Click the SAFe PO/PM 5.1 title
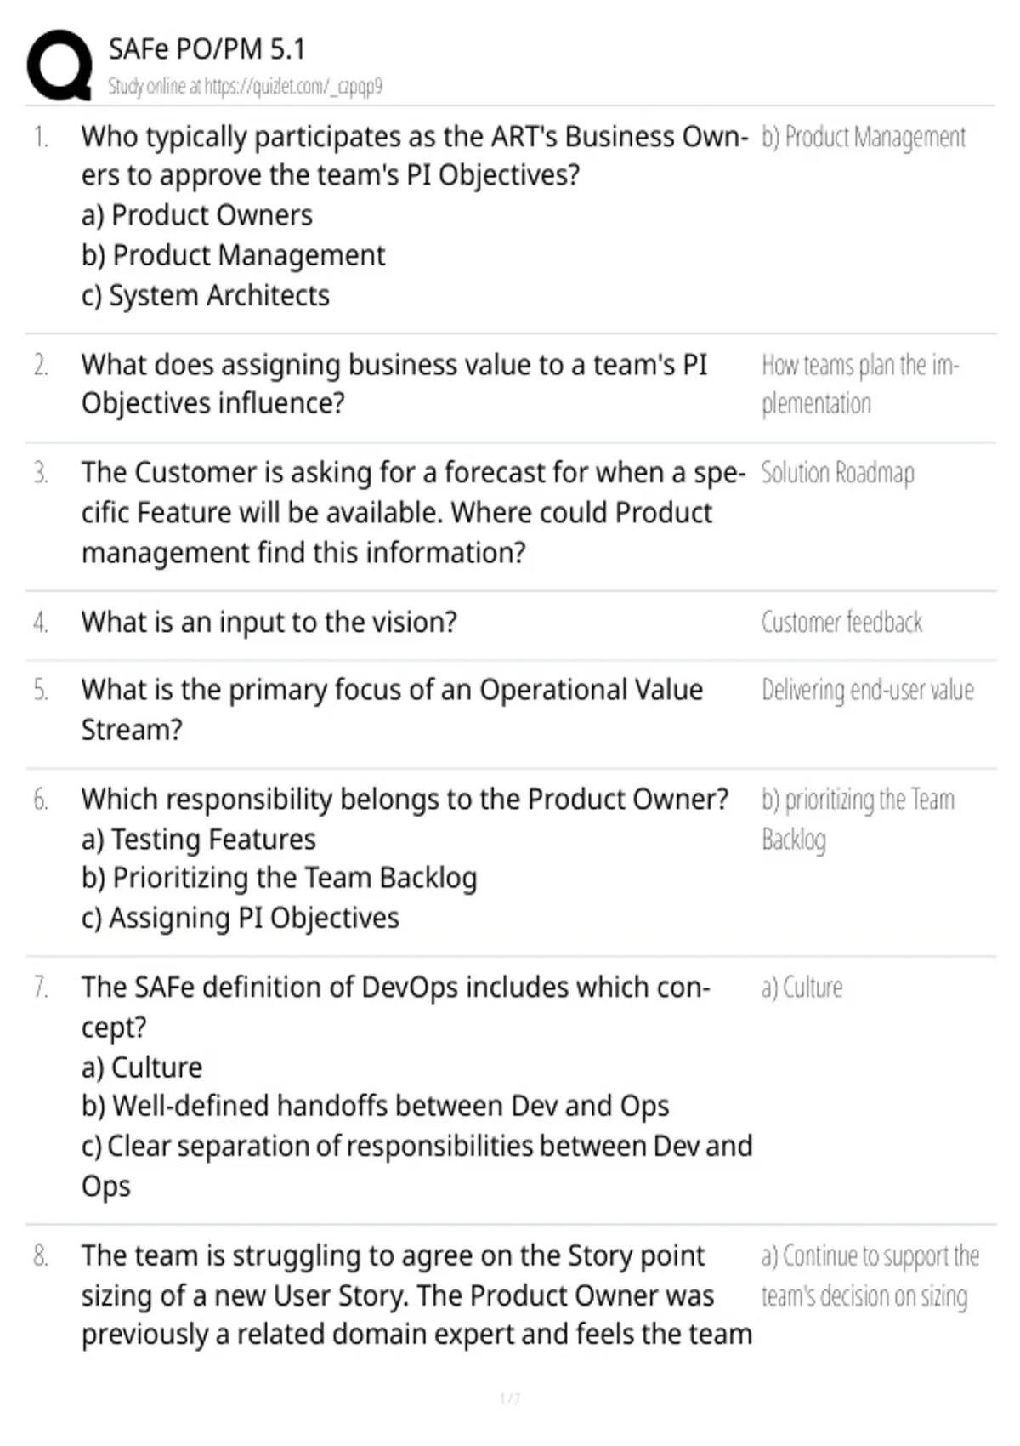 pyautogui.click(x=207, y=49)
